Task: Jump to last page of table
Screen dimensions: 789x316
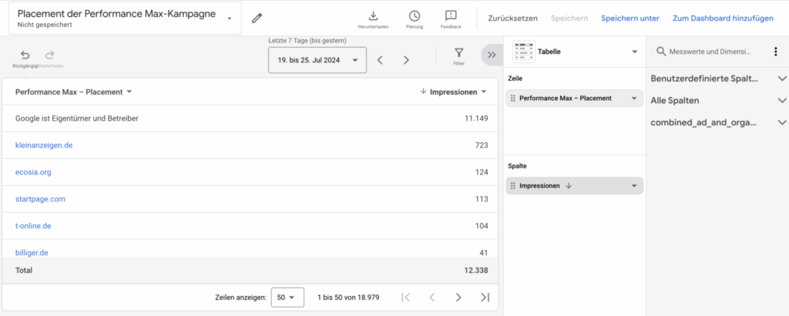Action: click(485, 298)
